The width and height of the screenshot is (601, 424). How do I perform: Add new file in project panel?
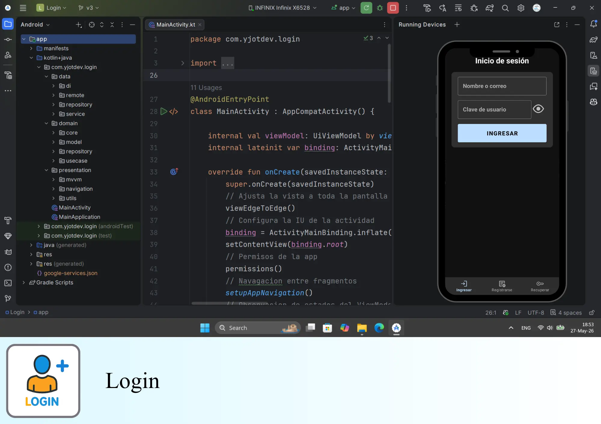pos(79,25)
